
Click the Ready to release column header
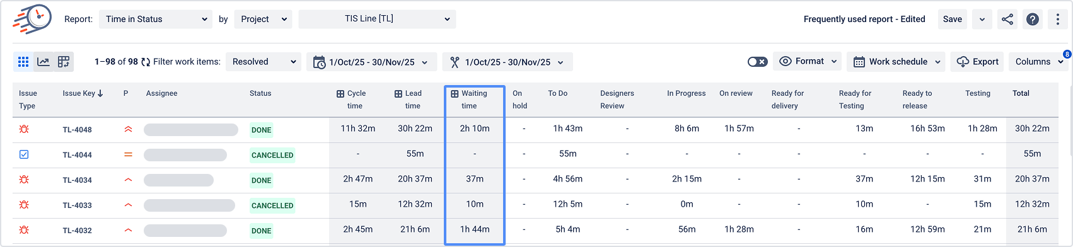click(x=917, y=100)
